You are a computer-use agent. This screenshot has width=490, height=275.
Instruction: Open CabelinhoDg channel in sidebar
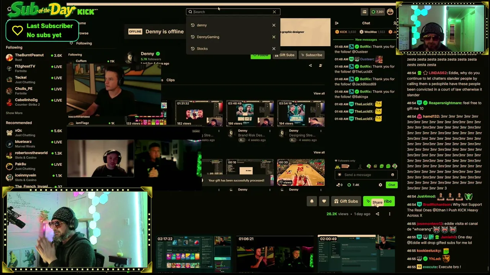click(x=34, y=102)
